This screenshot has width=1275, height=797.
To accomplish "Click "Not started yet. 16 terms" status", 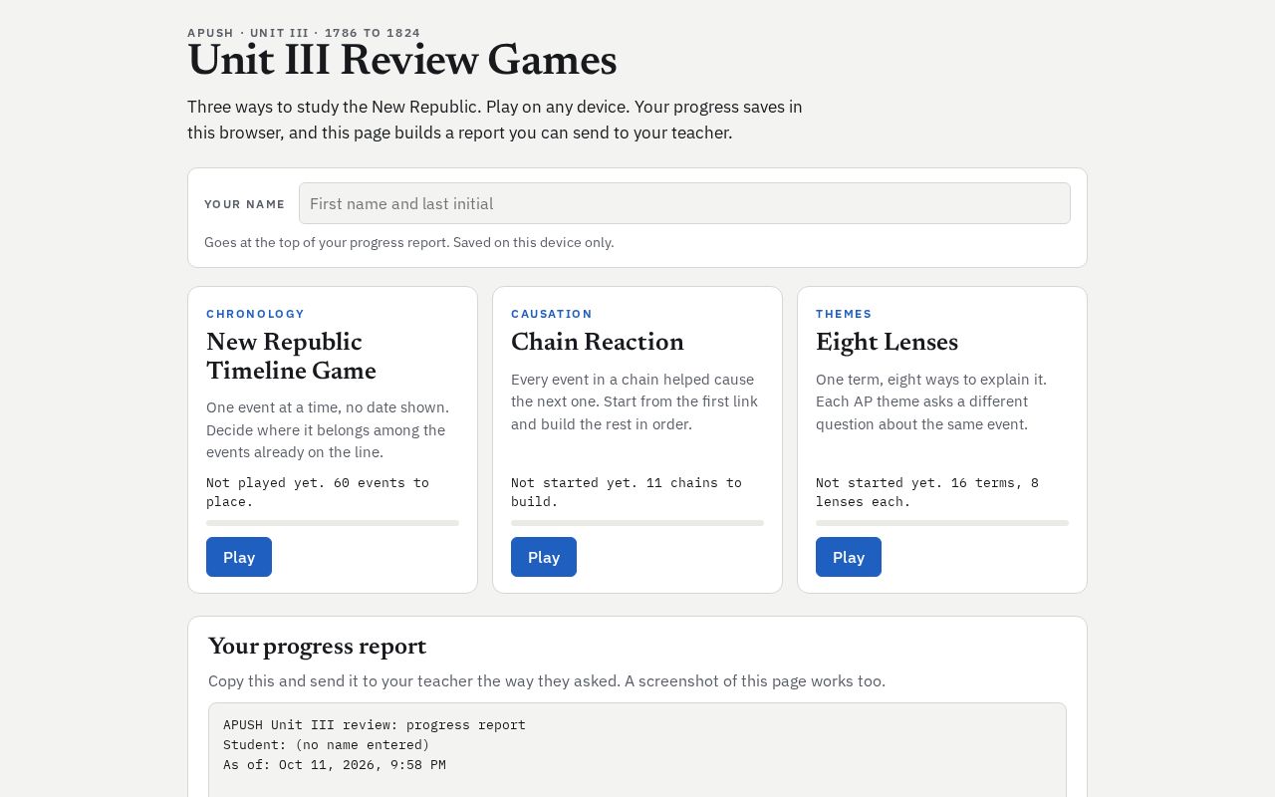I will [927, 492].
